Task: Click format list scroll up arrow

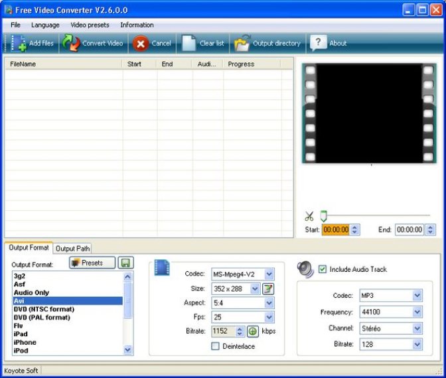Action: [x=127, y=277]
